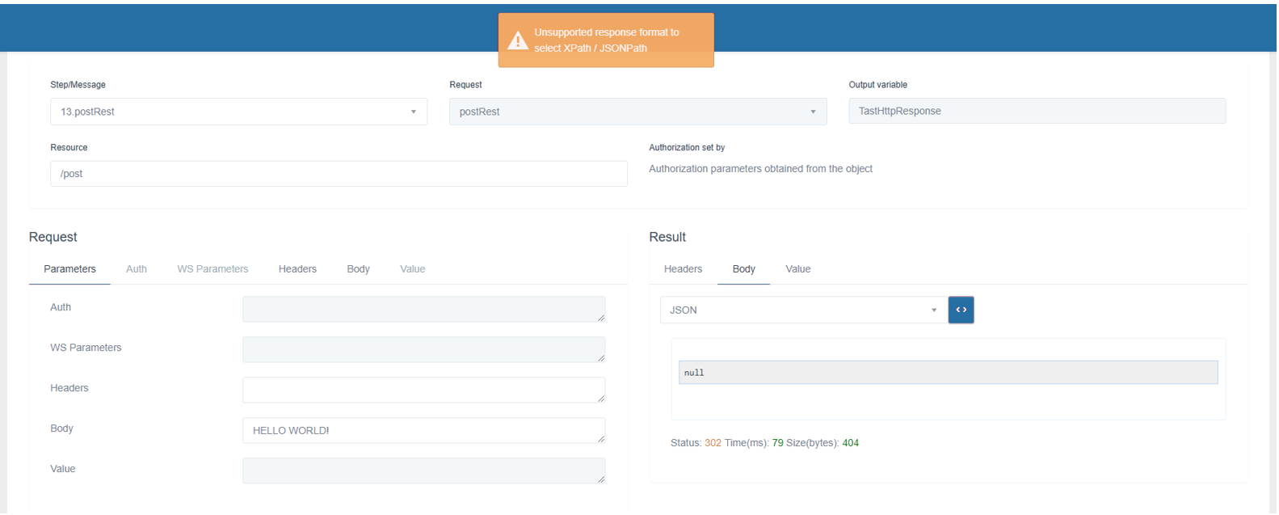Screen dimensions: 1279x515
Task: Select the Request Headers tab
Action: click(x=297, y=269)
